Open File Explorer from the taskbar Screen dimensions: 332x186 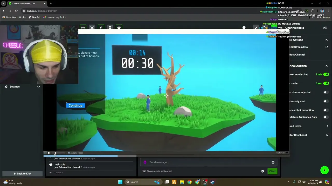182,182
